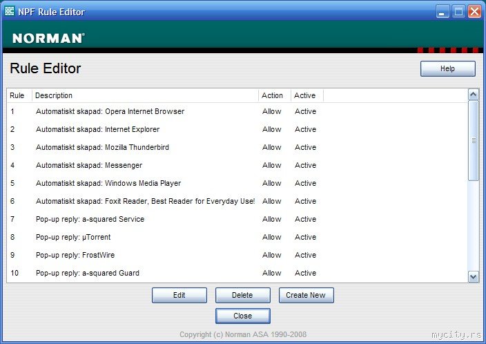The width and height of the screenshot is (486, 344).
Task: Click the scroll down arrow of the rule list
Action: click(474, 277)
